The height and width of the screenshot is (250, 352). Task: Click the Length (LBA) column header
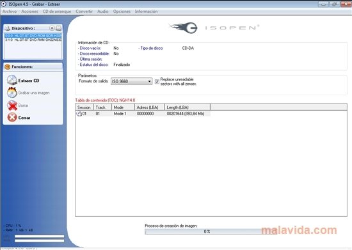click(x=188, y=107)
